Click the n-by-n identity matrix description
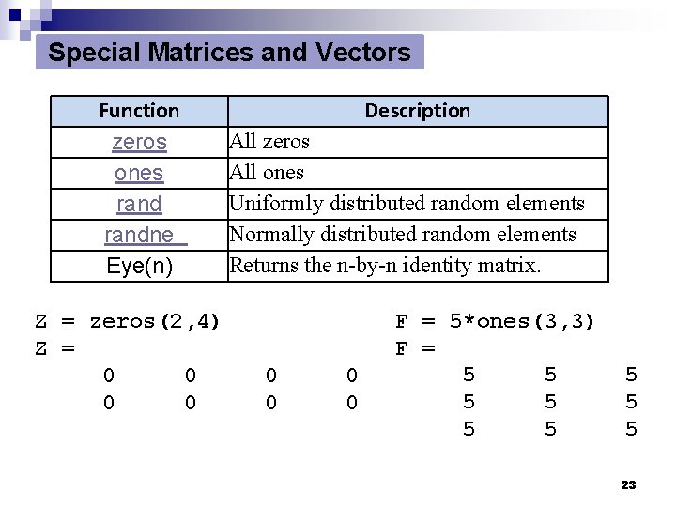676x507 pixels. (385, 266)
